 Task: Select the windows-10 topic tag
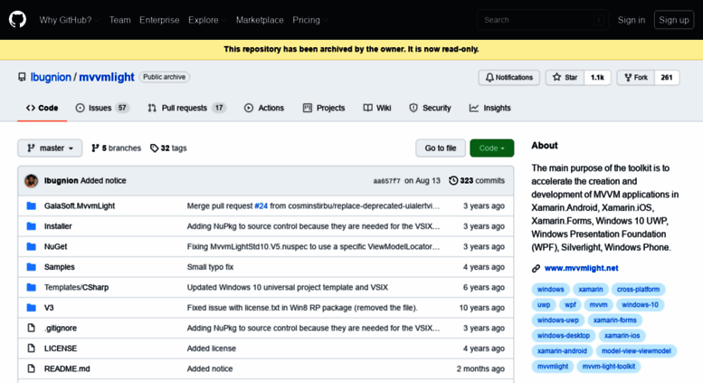tap(641, 305)
